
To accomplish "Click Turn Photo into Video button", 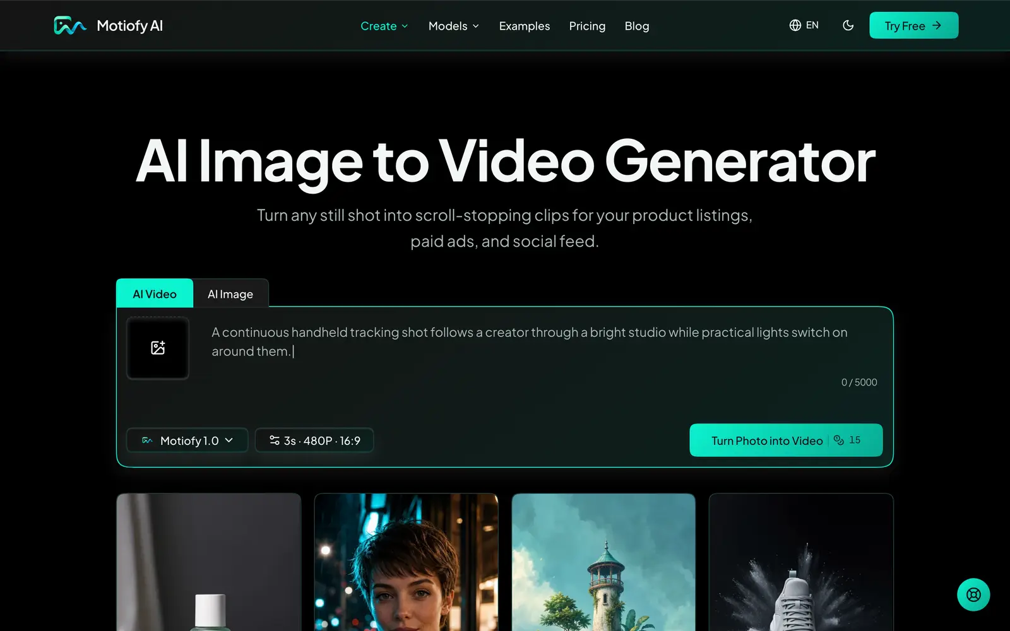I will [786, 440].
